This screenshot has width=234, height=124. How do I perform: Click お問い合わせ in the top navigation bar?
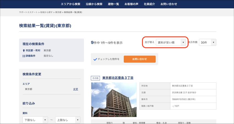(x=169, y=4)
